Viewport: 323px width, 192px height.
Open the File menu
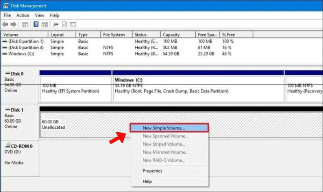pyautogui.click(x=7, y=15)
